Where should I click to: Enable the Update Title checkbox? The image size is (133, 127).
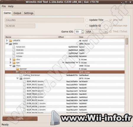pyautogui.click(x=87, y=20)
